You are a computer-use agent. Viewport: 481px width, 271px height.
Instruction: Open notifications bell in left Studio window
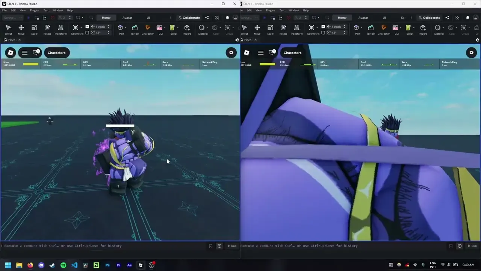point(227,18)
